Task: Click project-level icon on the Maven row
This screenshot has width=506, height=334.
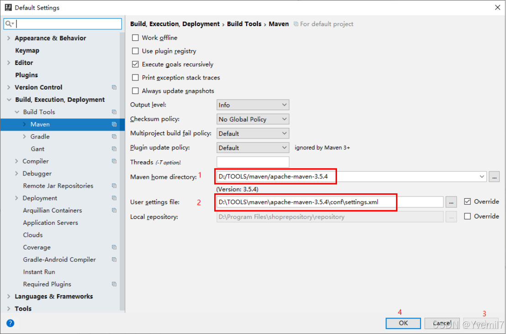Action: coord(114,124)
